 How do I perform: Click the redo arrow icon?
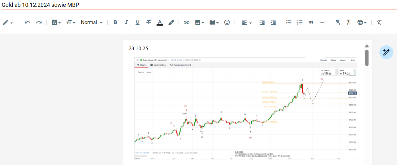[x=39, y=23]
